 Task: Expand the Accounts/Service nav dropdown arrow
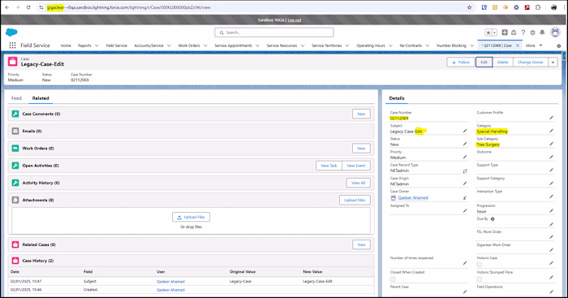[169, 45]
